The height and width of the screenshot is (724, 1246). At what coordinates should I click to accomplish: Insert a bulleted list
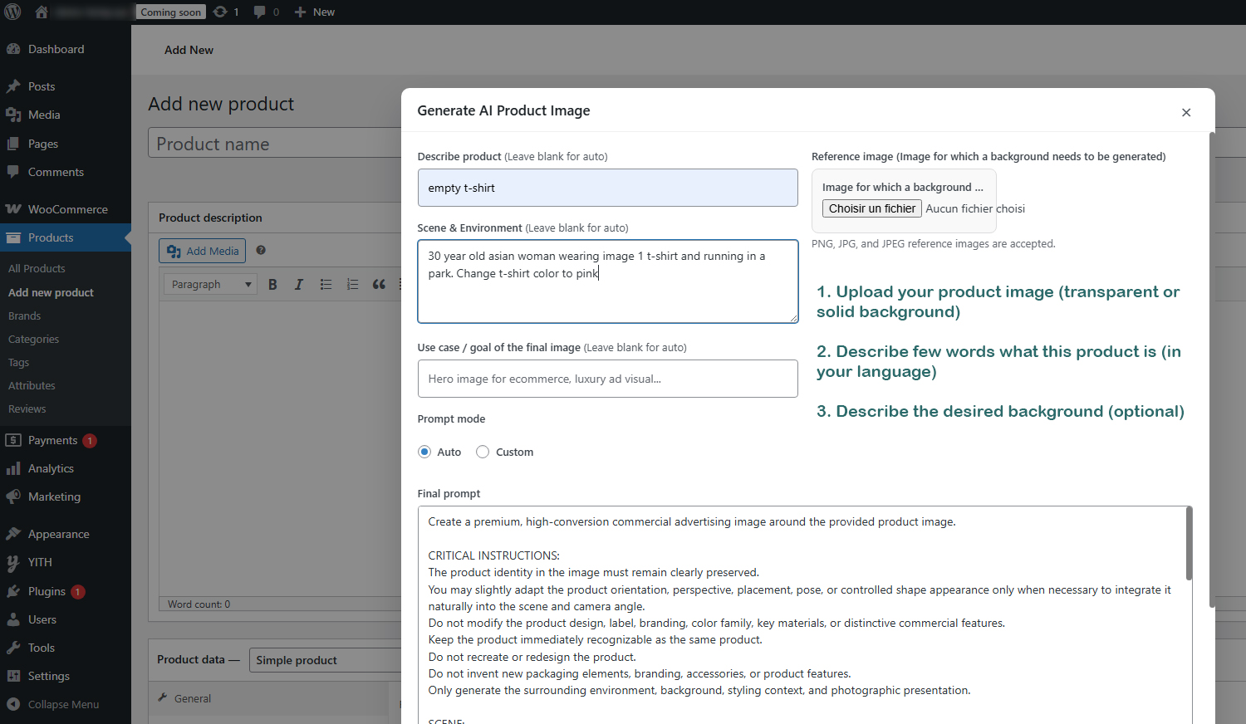(326, 284)
